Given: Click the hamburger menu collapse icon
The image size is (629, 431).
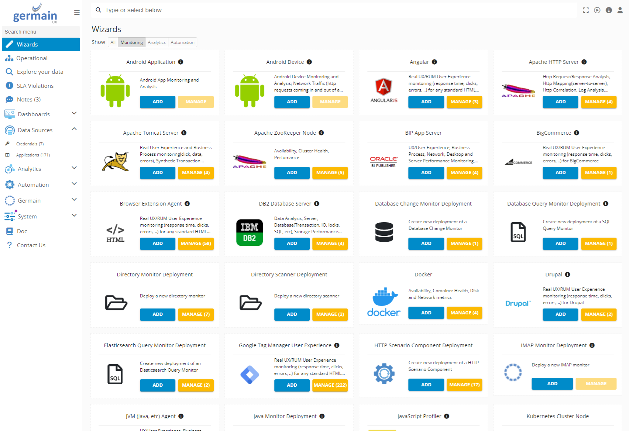Looking at the screenshot, I should pyautogui.click(x=77, y=13).
